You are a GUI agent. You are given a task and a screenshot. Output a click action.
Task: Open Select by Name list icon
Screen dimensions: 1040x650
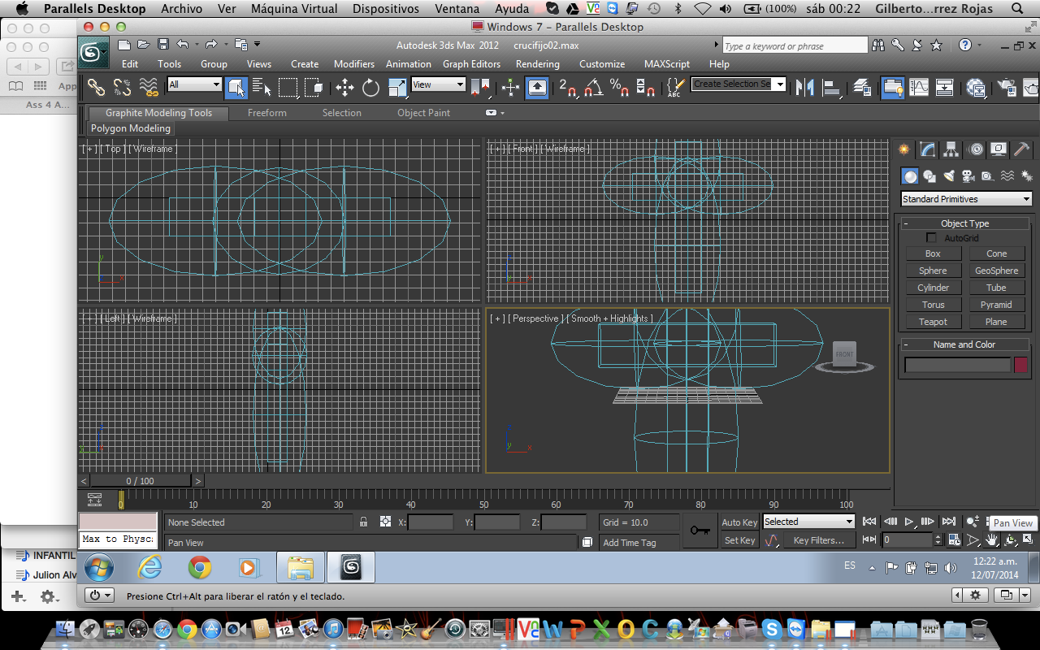[262, 86]
